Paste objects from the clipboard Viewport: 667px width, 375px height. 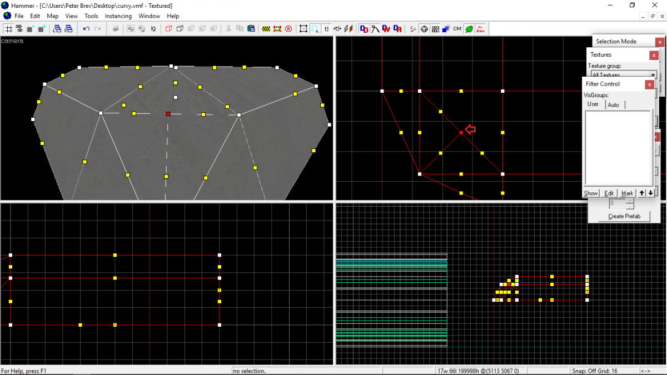pyautogui.click(x=251, y=28)
